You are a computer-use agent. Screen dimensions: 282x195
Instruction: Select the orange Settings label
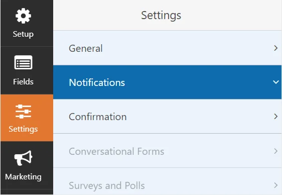23,129
